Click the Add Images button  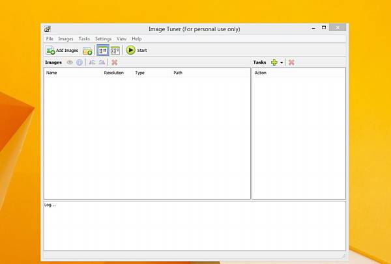tap(62, 50)
